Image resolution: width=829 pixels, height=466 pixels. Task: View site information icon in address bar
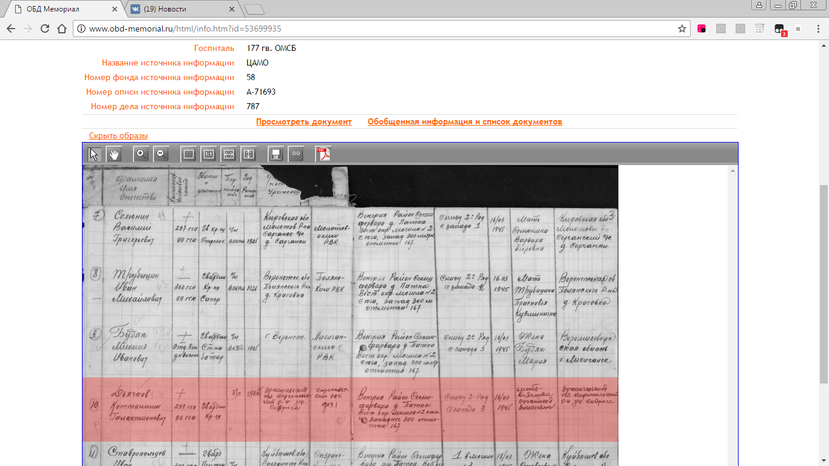[x=81, y=29]
